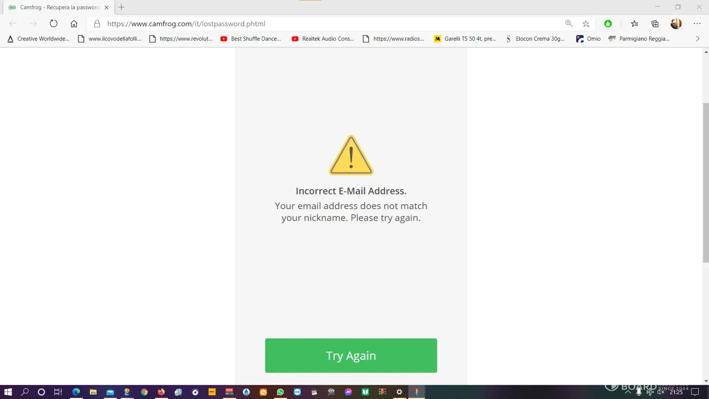Open WhatsApp from the taskbar
The width and height of the screenshot is (709, 399).
[x=280, y=392]
